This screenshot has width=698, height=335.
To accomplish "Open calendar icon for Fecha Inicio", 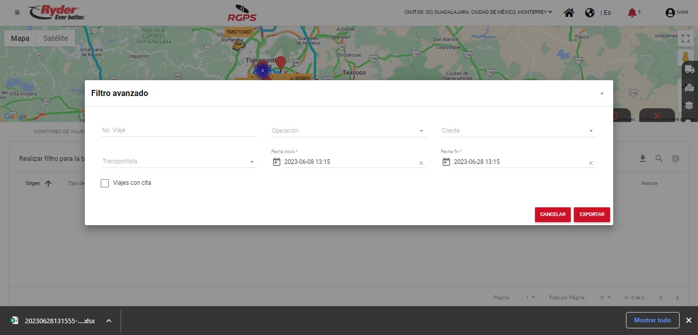I will coord(276,162).
